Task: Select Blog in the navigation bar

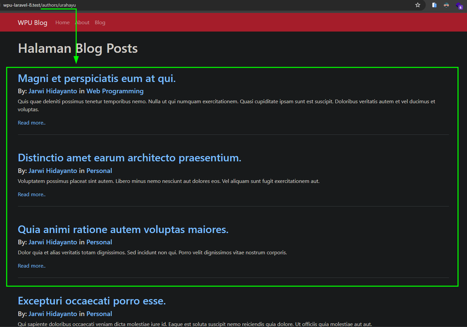Action: 100,23
